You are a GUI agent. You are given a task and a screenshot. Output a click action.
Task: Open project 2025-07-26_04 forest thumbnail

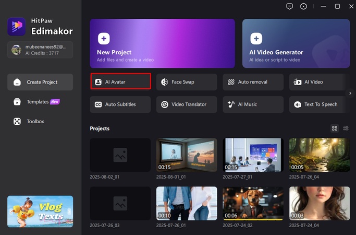pos(320,155)
